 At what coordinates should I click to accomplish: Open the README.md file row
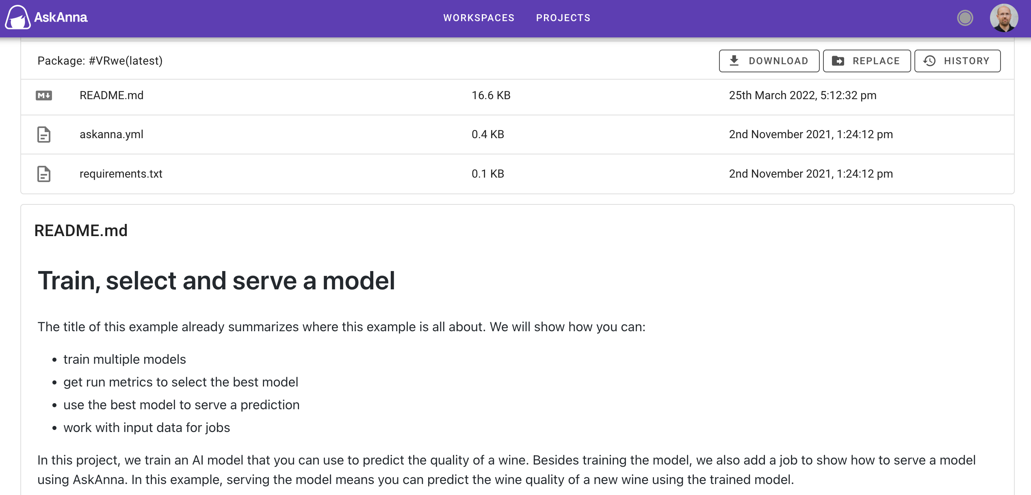click(112, 96)
